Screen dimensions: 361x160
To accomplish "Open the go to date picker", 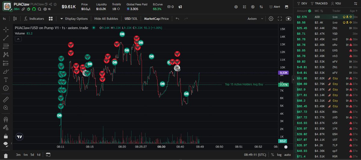I will pos(48,155).
